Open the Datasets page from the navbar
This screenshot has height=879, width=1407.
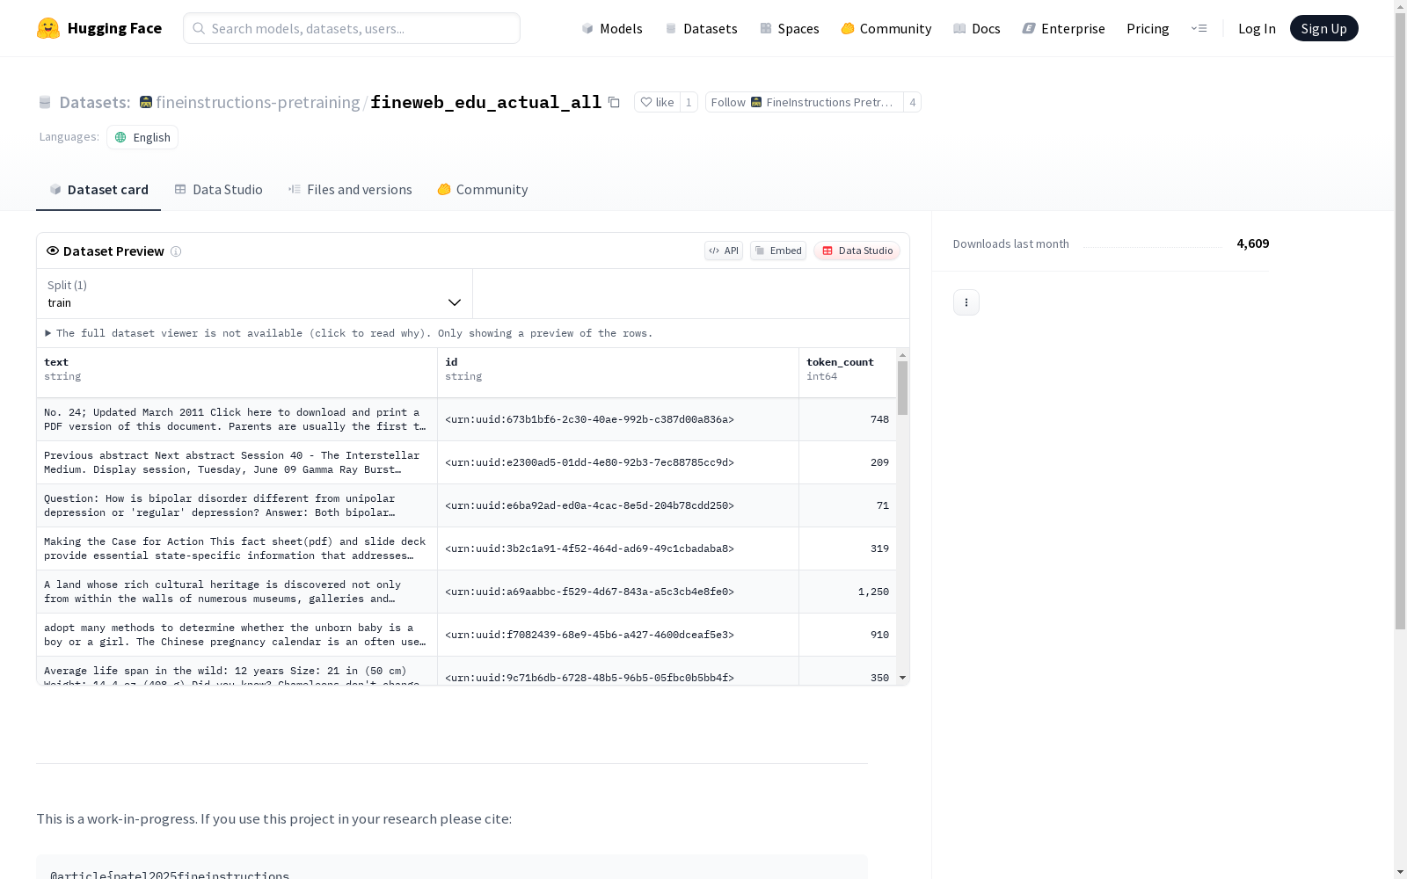pos(701,28)
